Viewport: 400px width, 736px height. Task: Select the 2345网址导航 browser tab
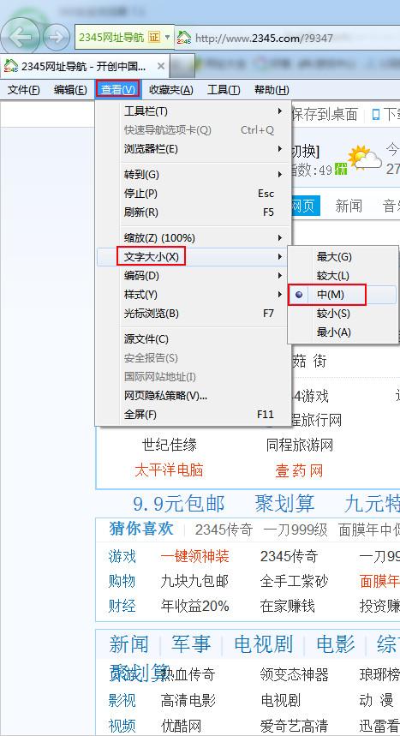pos(85,66)
